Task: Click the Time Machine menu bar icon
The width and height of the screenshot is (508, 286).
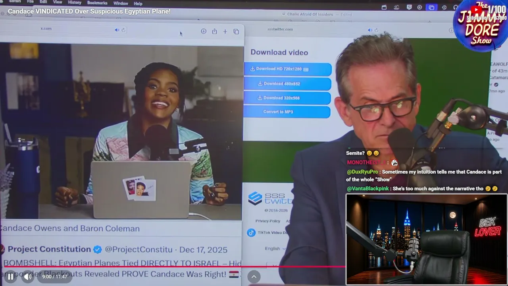Action: tap(444, 7)
